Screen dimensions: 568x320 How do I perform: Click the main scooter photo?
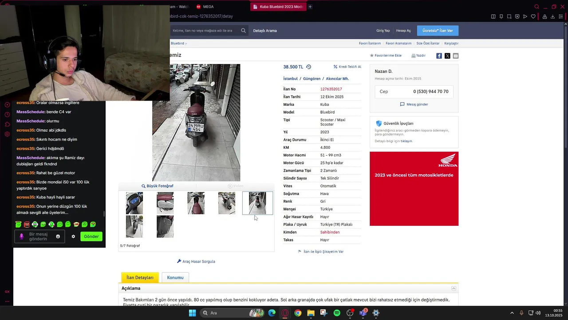point(196,123)
